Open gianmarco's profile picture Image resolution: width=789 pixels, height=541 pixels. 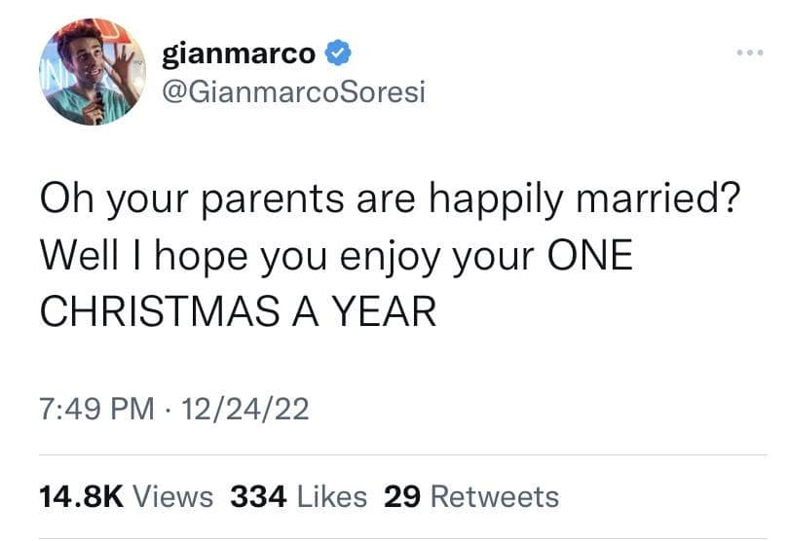click(93, 74)
